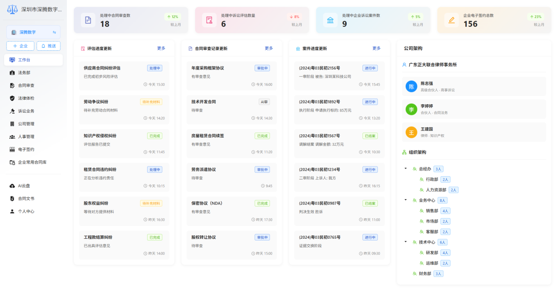Click the litigation evaluation icon in pink card
This screenshot has width=558, height=296.
tap(209, 20)
